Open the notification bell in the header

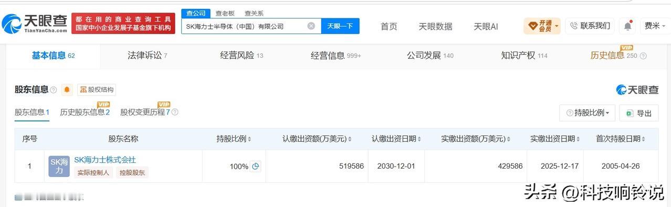click(x=628, y=26)
